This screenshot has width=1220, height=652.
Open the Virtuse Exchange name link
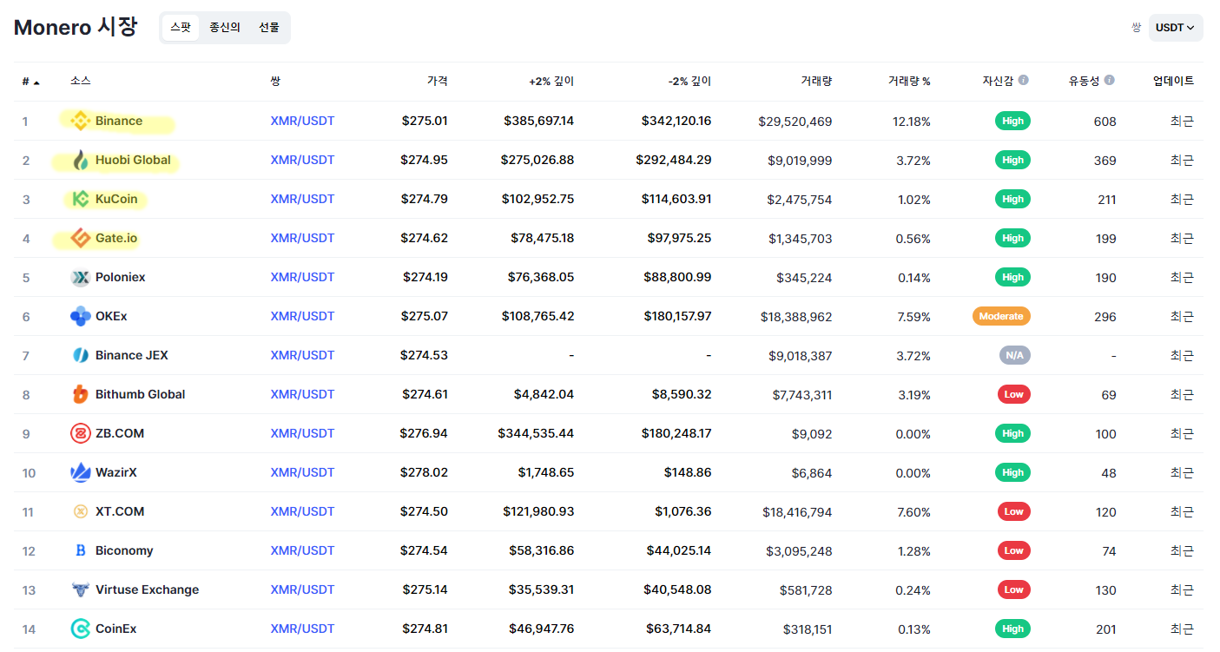[148, 589]
